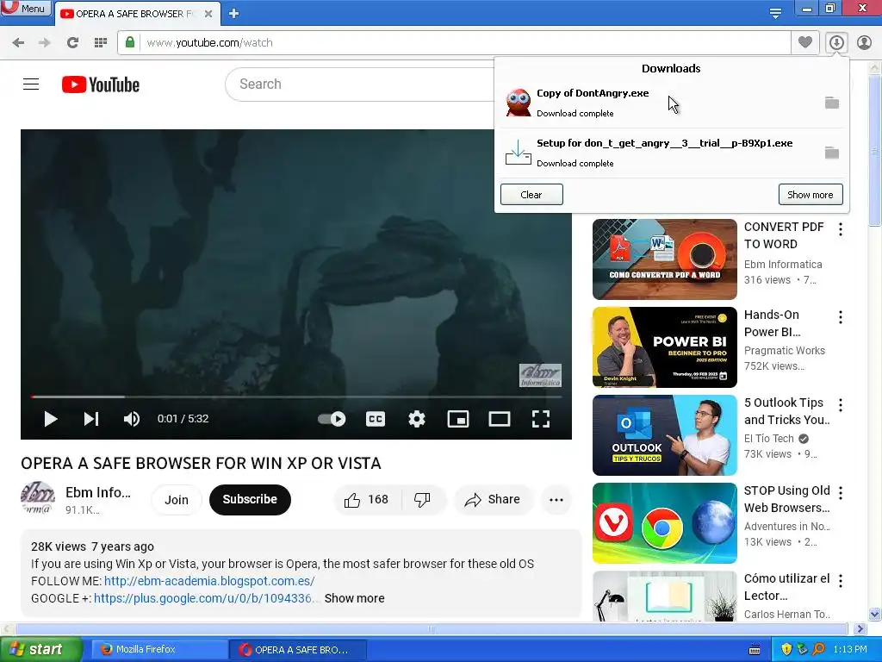Screen dimensions: 882x662
Task: Open more actions ellipsis below video
Action: pyautogui.click(x=556, y=500)
